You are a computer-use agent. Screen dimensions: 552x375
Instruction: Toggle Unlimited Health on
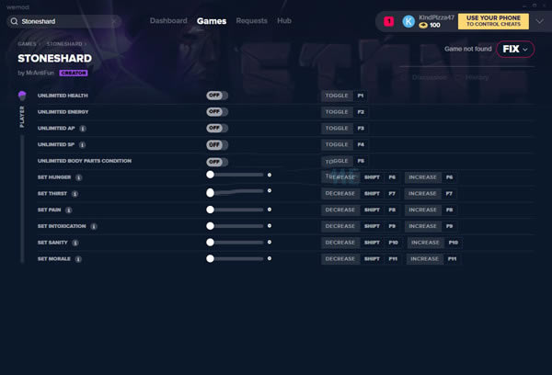coord(217,96)
